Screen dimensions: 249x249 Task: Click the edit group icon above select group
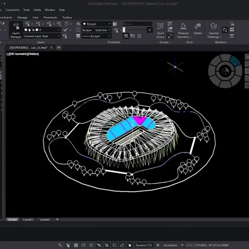(170, 30)
